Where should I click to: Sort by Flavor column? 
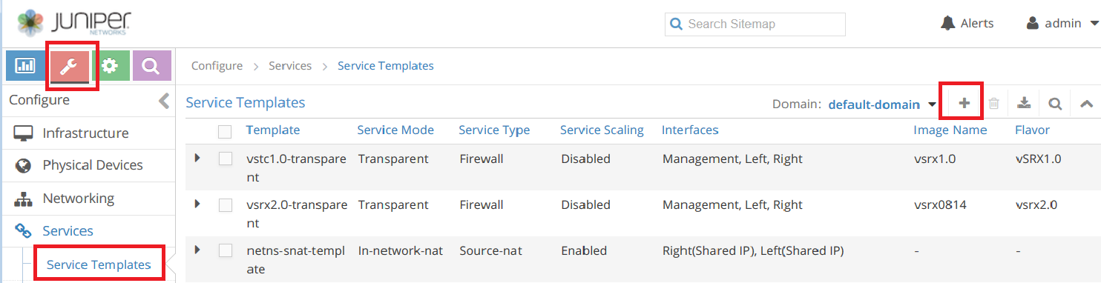[1032, 130]
